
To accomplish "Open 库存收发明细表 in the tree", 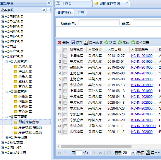I will point(30,127).
